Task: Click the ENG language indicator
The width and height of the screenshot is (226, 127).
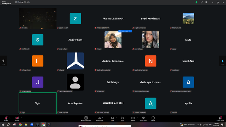Action: tap(210, 125)
